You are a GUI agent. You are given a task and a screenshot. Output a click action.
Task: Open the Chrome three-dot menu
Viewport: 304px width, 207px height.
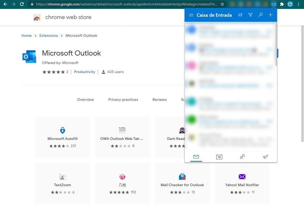click(298, 4)
